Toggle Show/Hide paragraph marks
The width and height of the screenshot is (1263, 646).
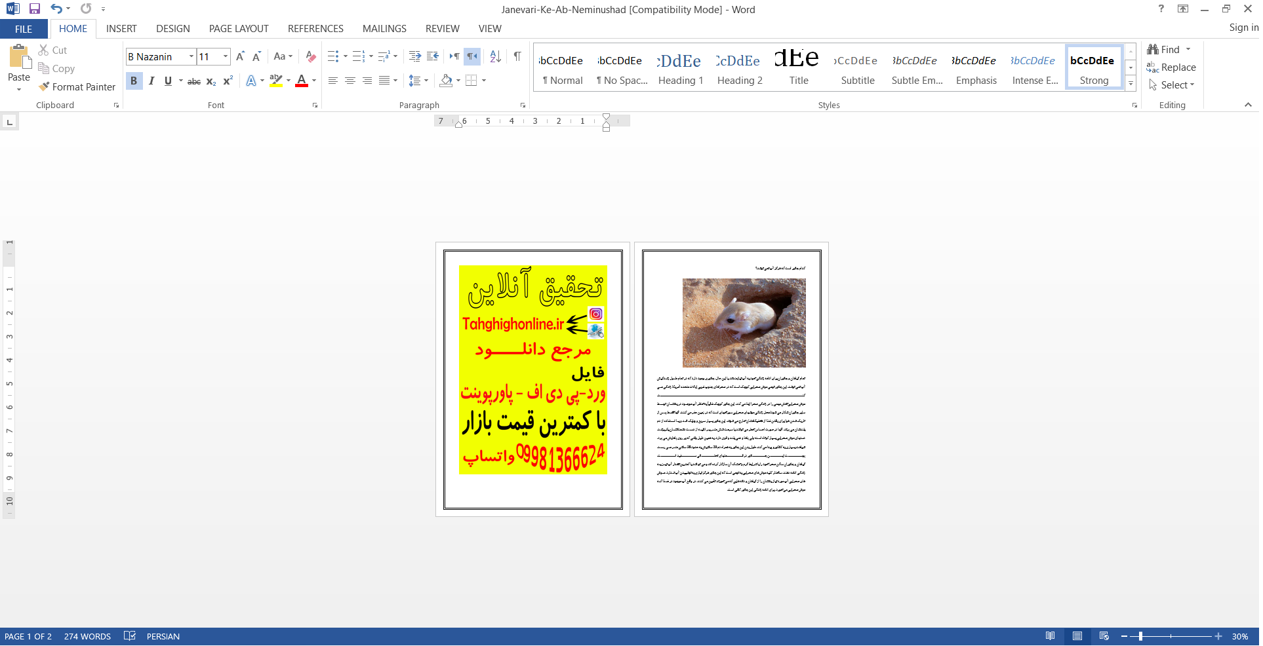(517, 56)
